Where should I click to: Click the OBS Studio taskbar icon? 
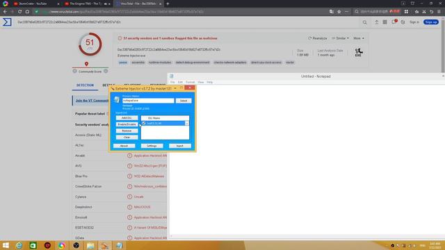click(x=76, y=245)
